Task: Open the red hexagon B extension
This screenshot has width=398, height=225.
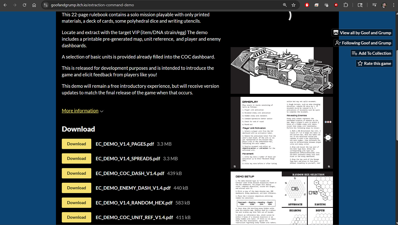Action: 336,5
